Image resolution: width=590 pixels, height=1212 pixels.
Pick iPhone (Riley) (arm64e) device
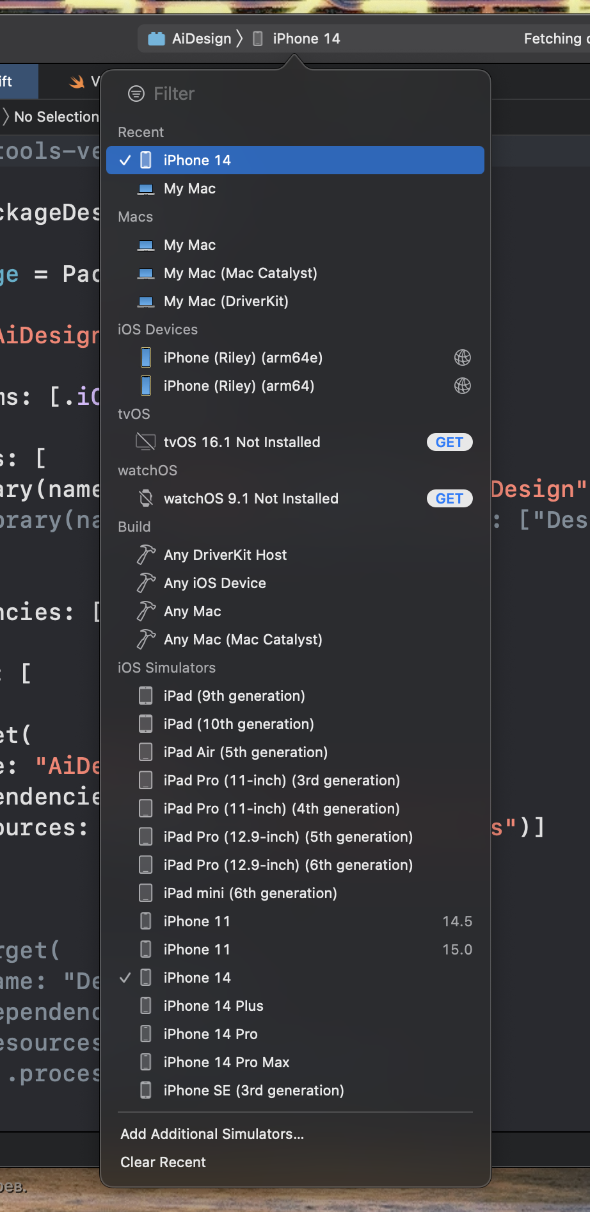pyautogui.click(x=295, y=357)
